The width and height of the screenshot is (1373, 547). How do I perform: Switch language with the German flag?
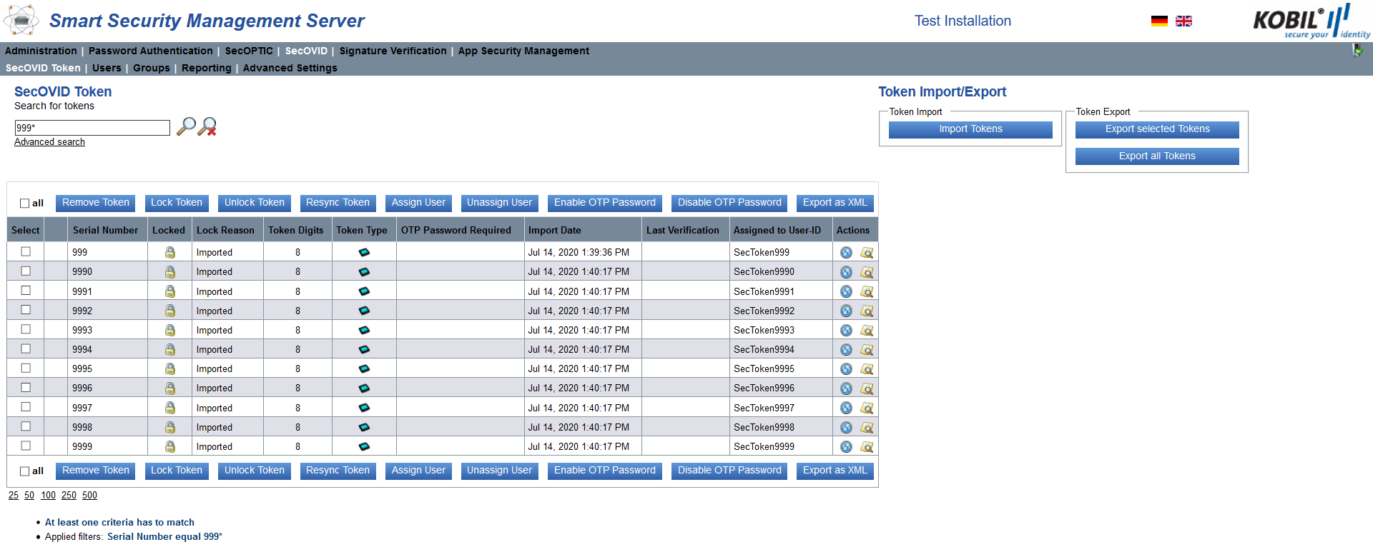pyautogui.click(x=1159, y=21)
